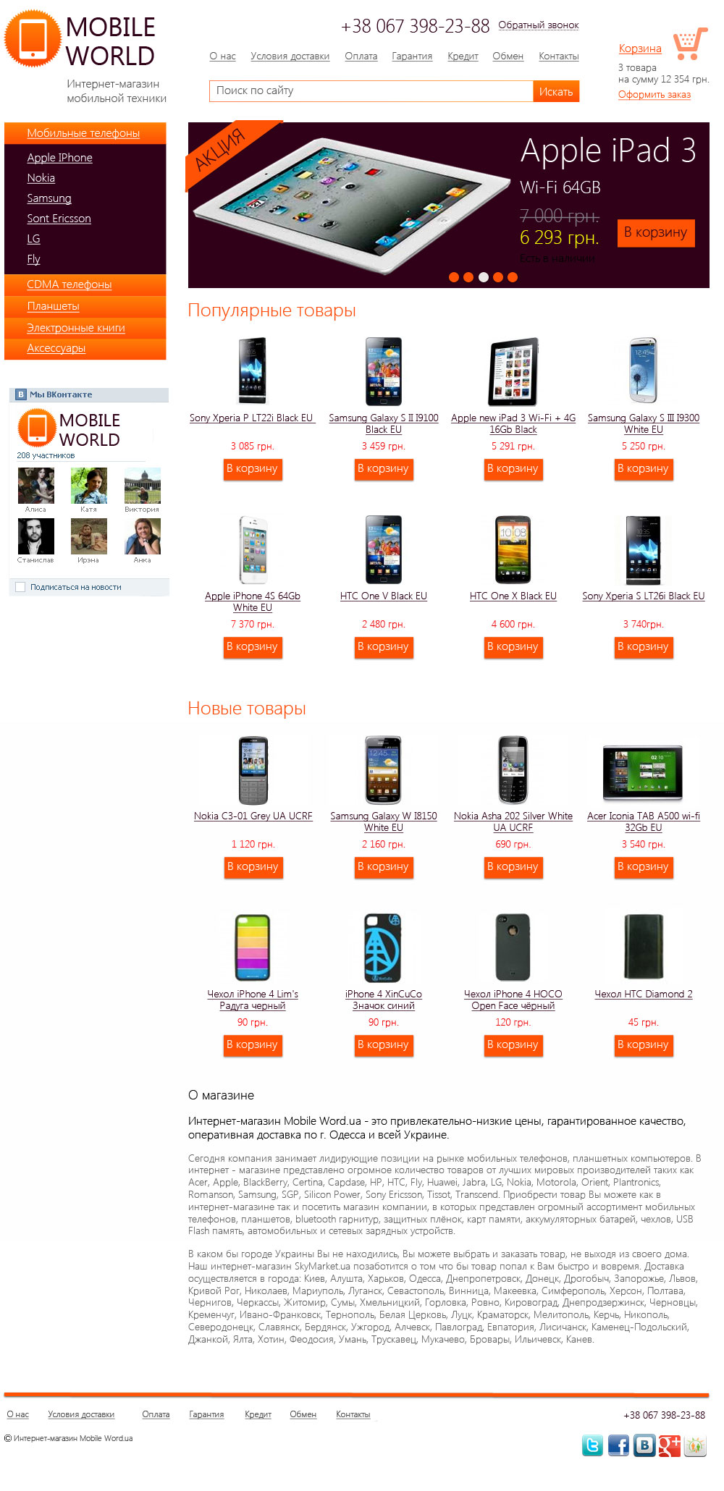Click the 'Искать' search button

(x=556, y=91)
